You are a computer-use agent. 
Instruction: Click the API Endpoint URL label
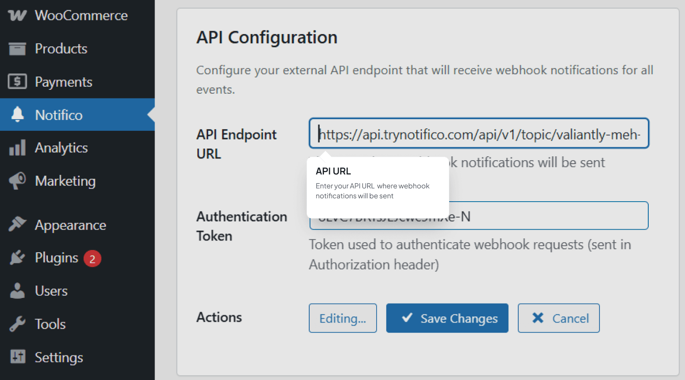[236, 144]
